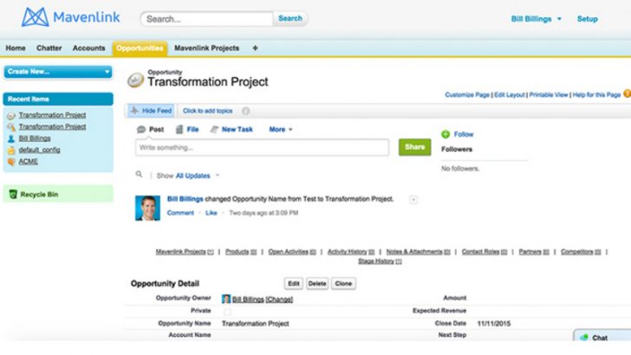The height and width of the screenshot is (355, 631).
Task: Click the Comment link under the post
Action: (180, 213)
